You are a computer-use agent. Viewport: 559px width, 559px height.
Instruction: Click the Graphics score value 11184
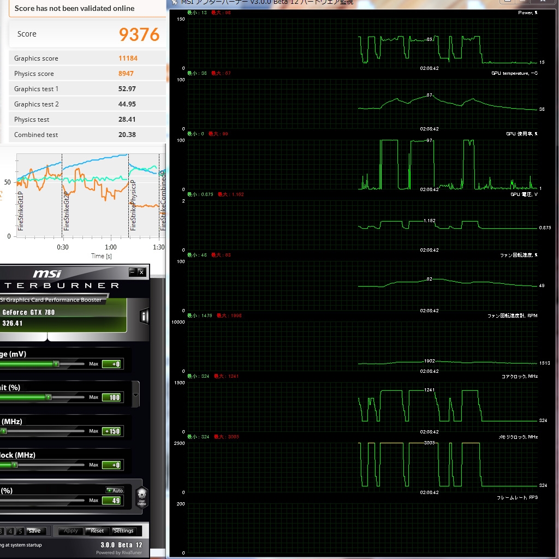pos(128,58)
